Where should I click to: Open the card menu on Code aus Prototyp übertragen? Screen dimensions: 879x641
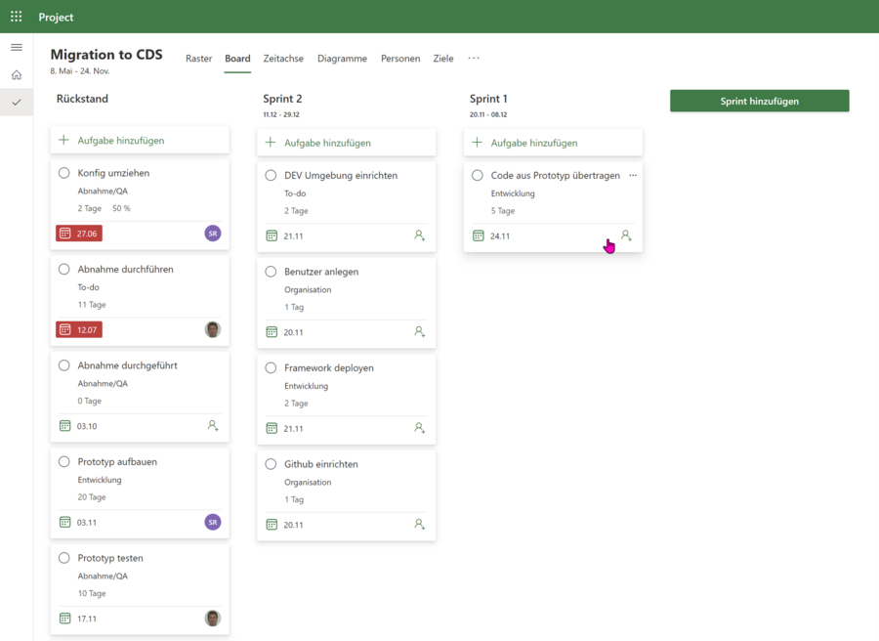click(632, 175)
